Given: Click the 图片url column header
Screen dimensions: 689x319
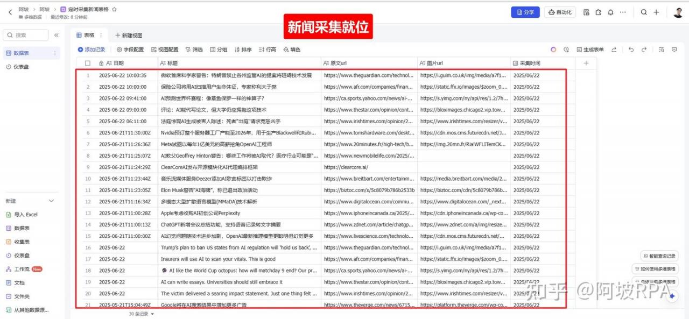Looking at the screenshot, I should click(x=464, y=63).
